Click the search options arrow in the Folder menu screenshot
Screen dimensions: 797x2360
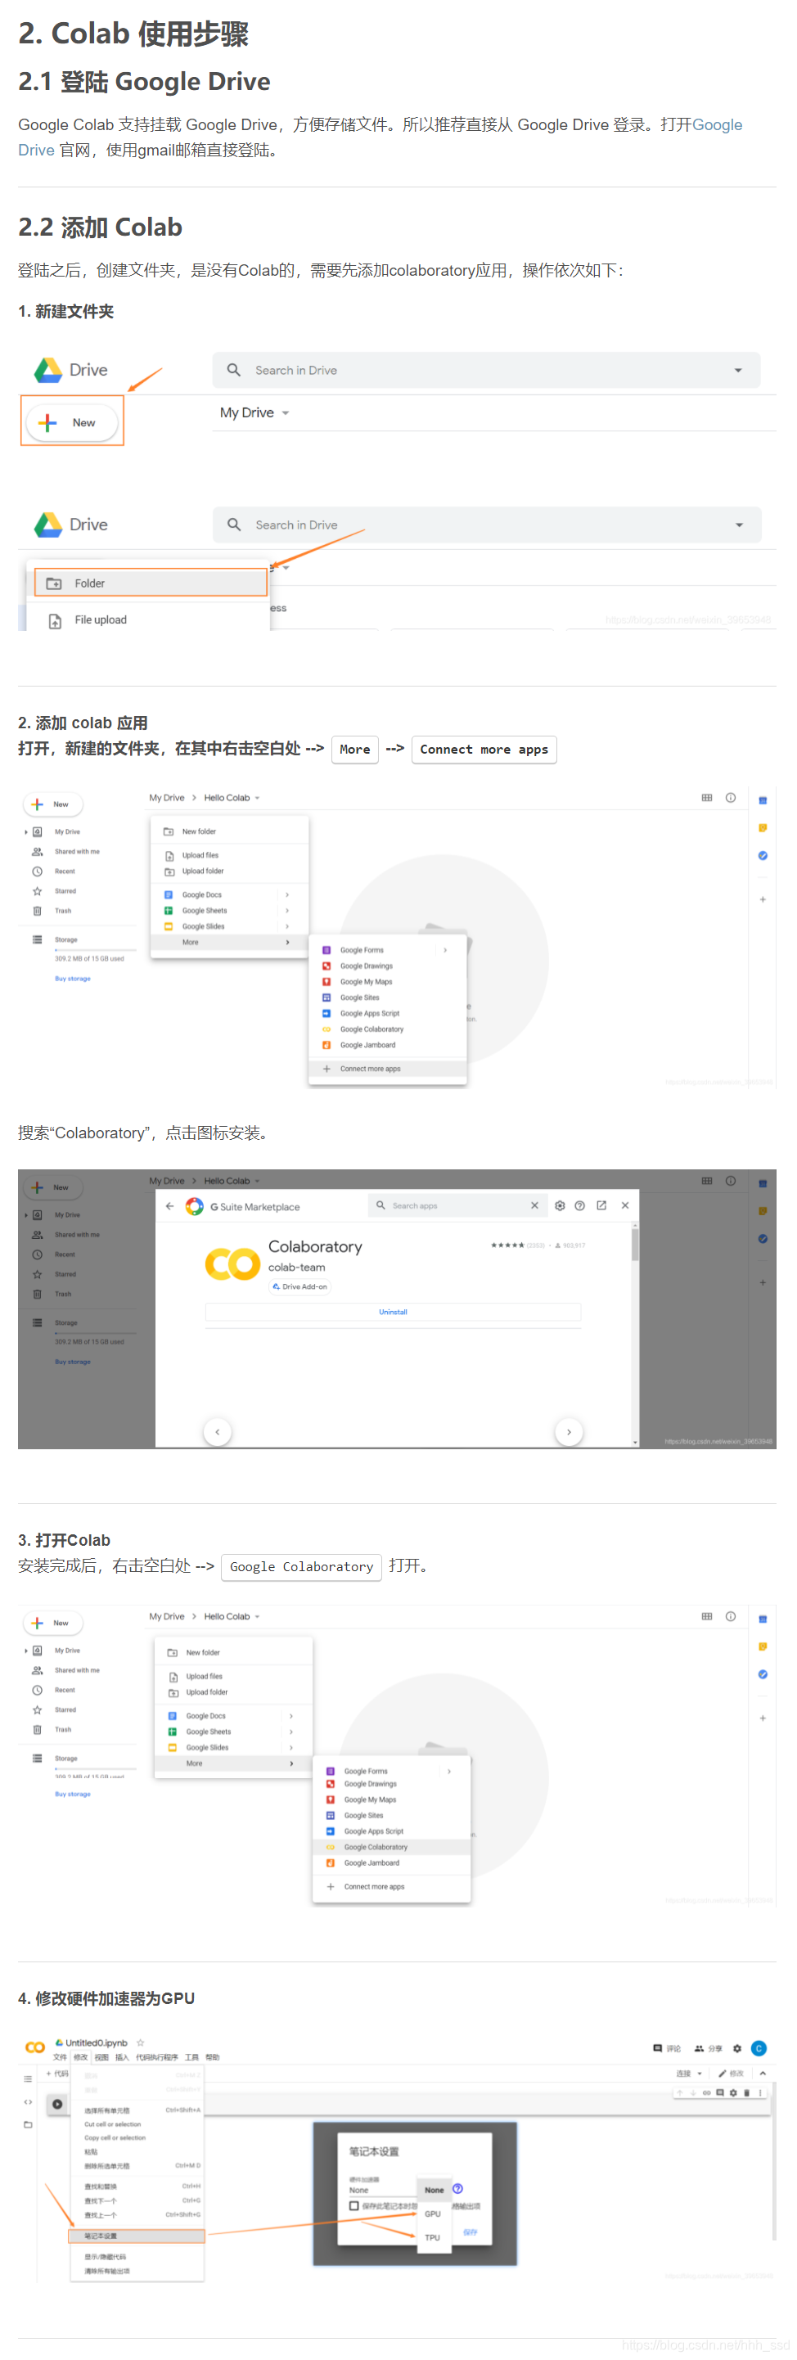point(738,525)
